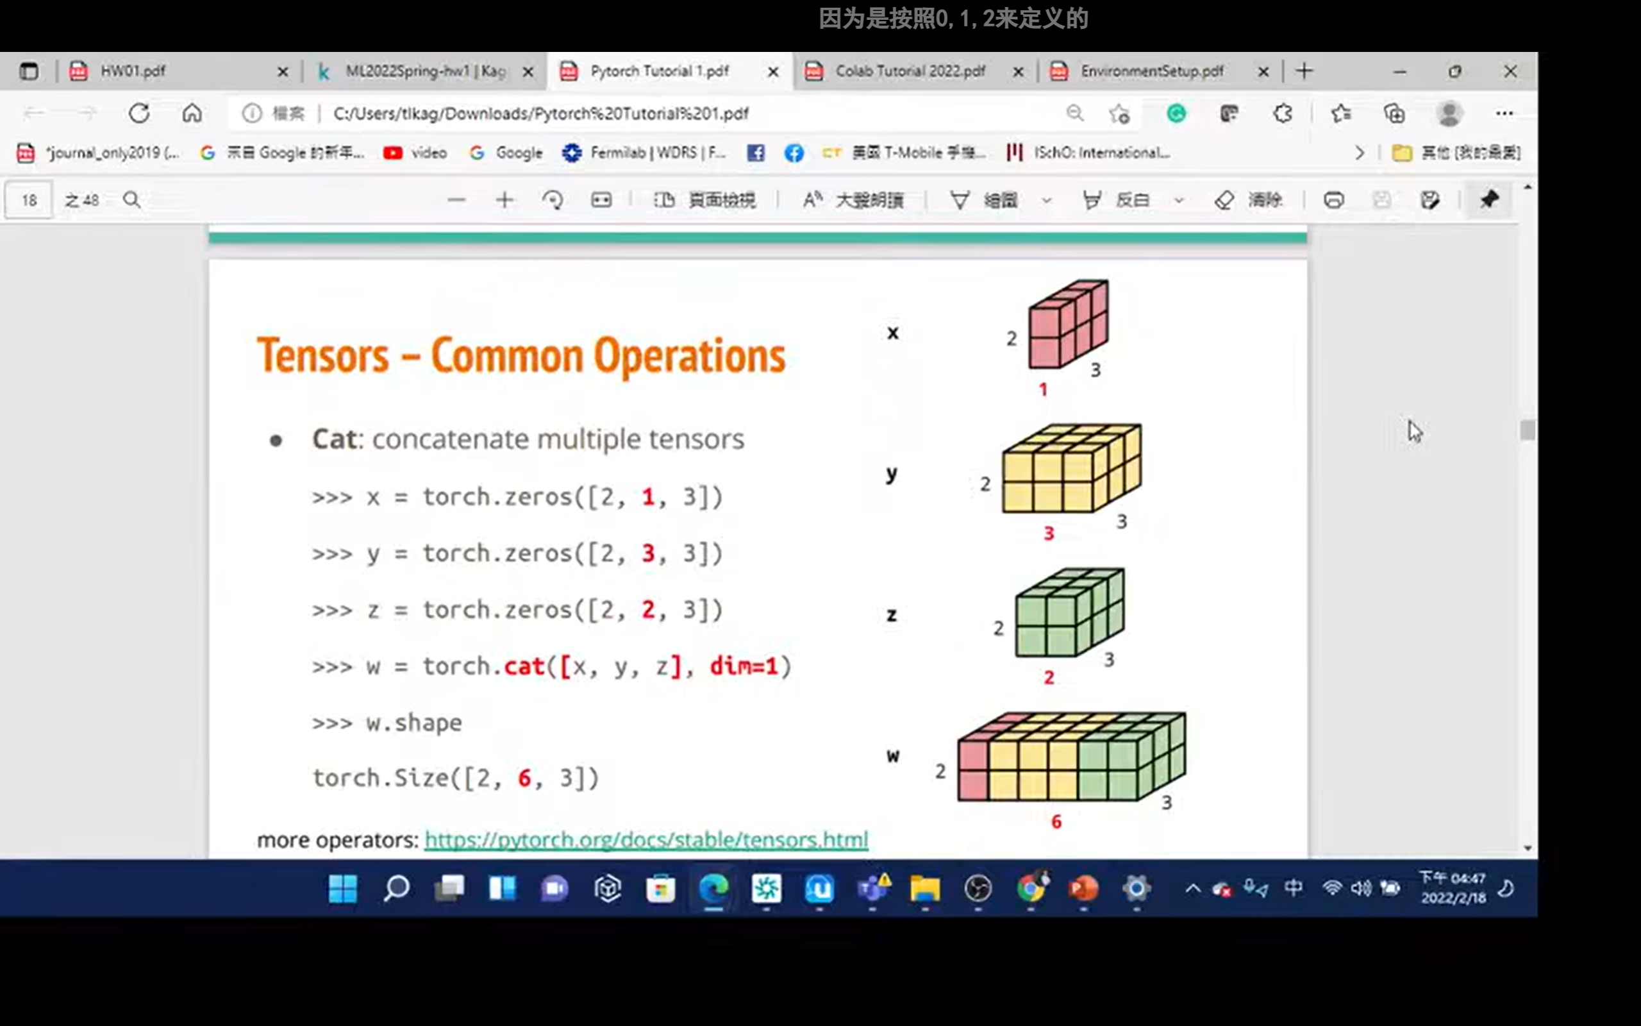
Task: Toggle pin toolbar button
Action: tap(1488, 200)
